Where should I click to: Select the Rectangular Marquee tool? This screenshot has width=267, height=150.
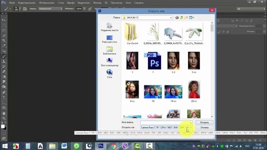pyautogui.click(x=4, y=25)
